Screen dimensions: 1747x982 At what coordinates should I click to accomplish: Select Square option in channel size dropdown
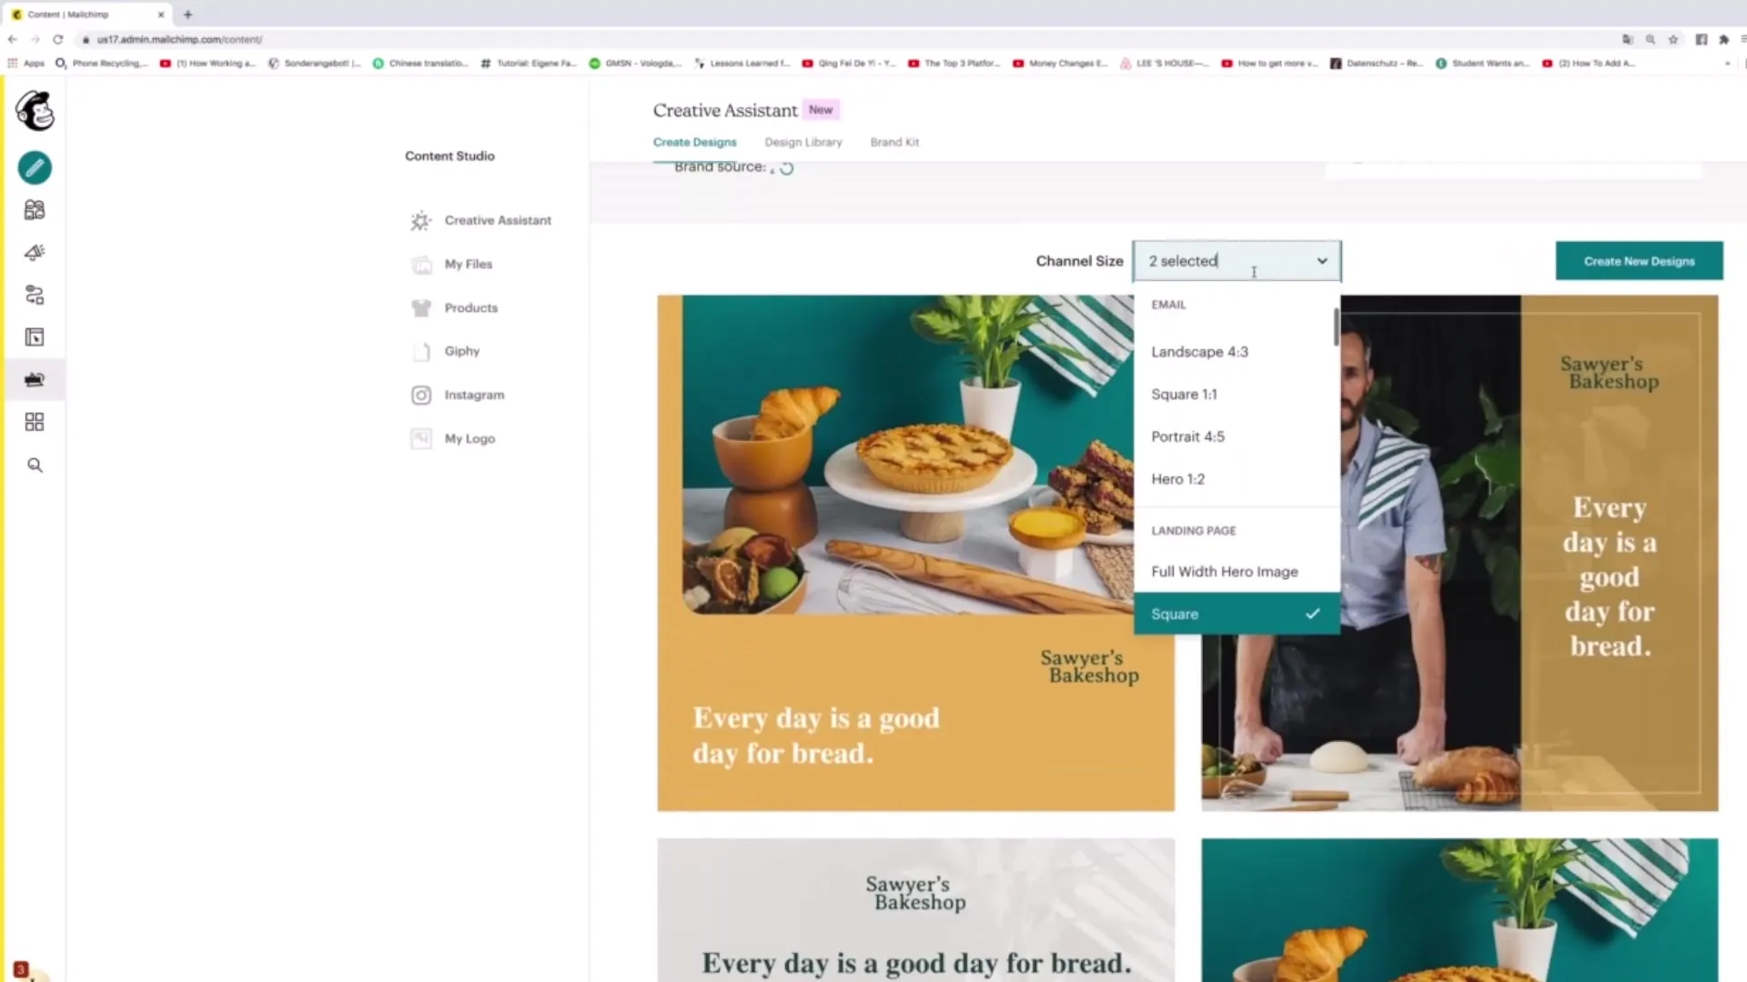pos(1236,614)
